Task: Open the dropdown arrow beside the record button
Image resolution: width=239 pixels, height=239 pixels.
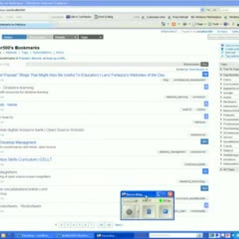Action: coord(138,212)
